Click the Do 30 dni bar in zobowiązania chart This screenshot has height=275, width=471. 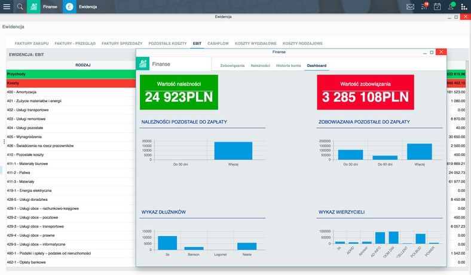[350, 155]
